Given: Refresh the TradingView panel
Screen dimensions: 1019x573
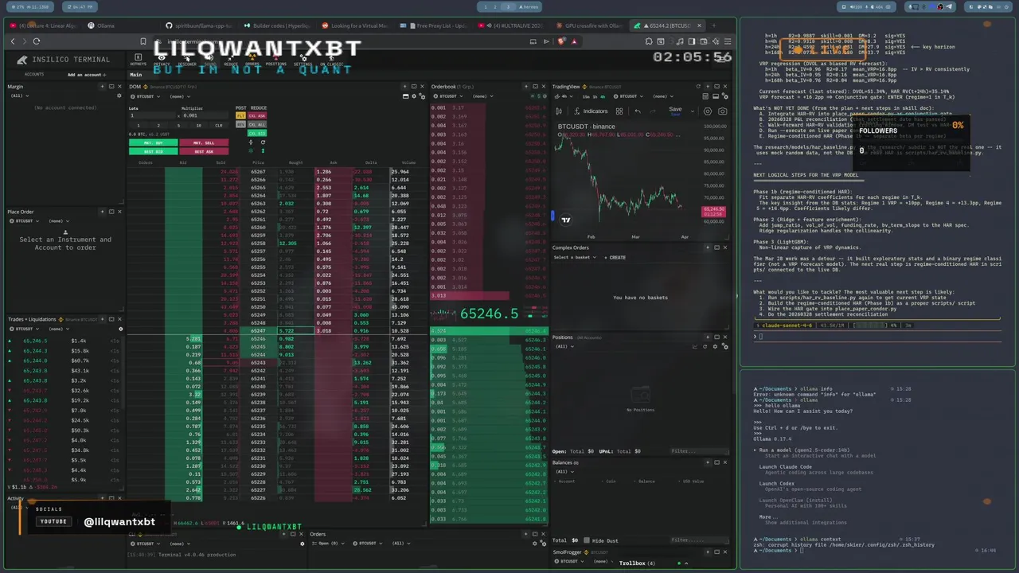Looking at the screenshot, I should pyautogui.click(x=698, y=86).
